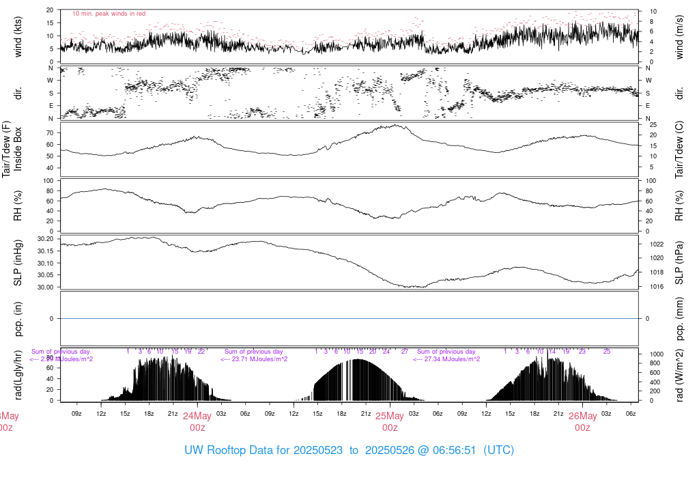Click the 70 tick on Tair/Tdew (F) axis
This screenshot has width=699, height=478.
[50, 133]
